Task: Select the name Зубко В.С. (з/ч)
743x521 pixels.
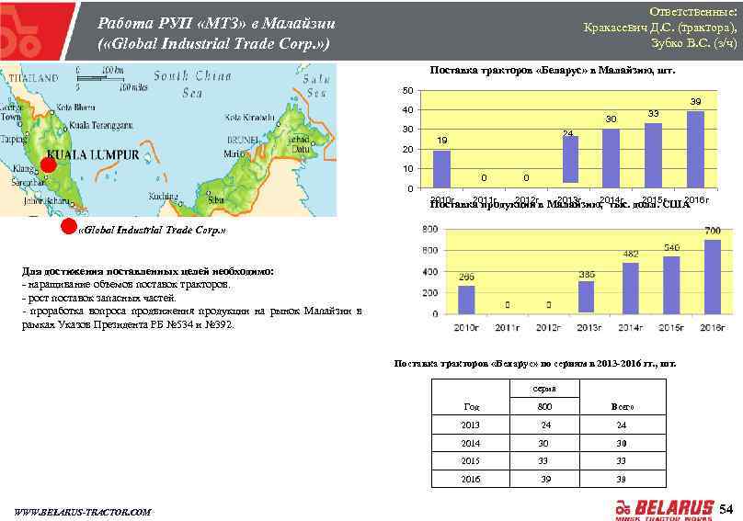Action: 694,43
